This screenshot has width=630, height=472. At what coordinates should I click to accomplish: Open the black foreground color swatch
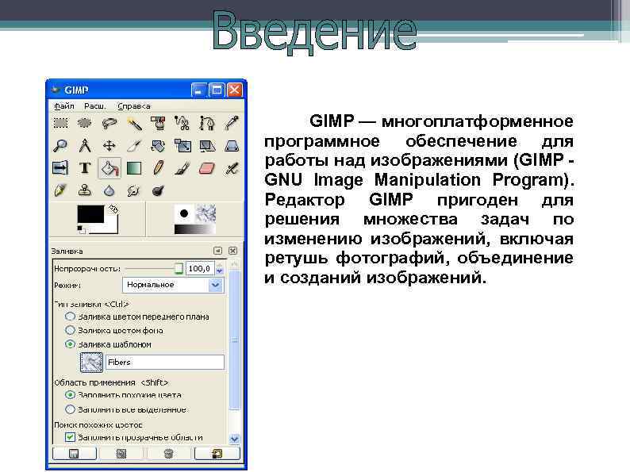tap(90, 213)
